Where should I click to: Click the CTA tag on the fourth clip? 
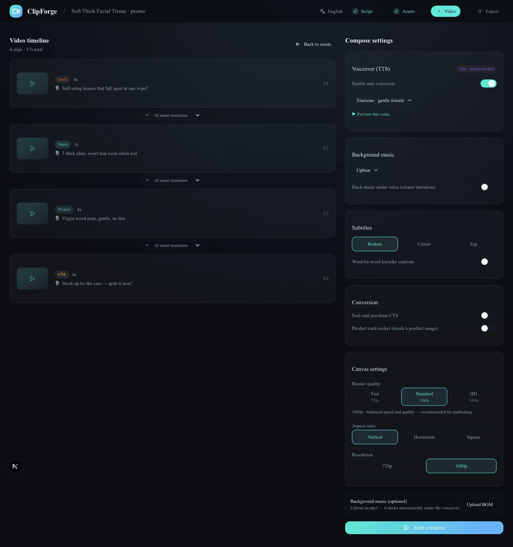[x=62, y=275]
